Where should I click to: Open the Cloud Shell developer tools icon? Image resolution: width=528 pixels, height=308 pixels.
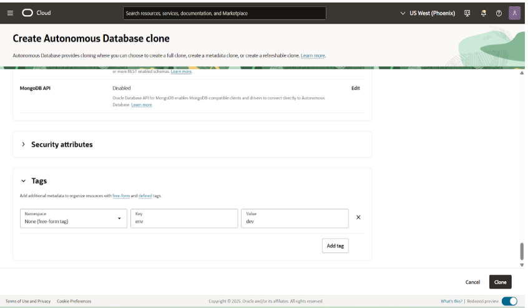pos(467,12)
